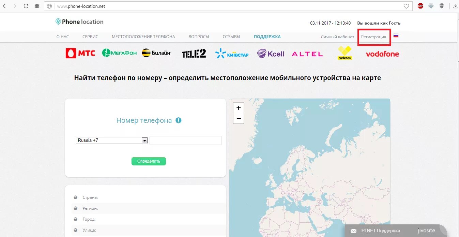Select the Beeline operator logo

tap(156, 53)
